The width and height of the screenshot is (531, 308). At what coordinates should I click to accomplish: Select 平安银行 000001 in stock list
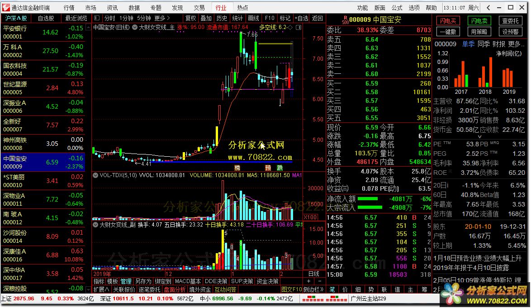pyautogui.click(x=43, y=32)
